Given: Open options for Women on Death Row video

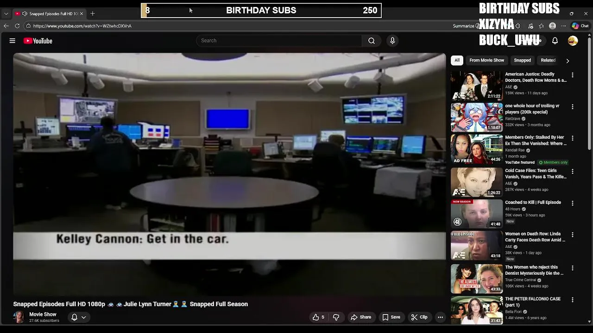Looking at the screenshot, I should [573, 234].
